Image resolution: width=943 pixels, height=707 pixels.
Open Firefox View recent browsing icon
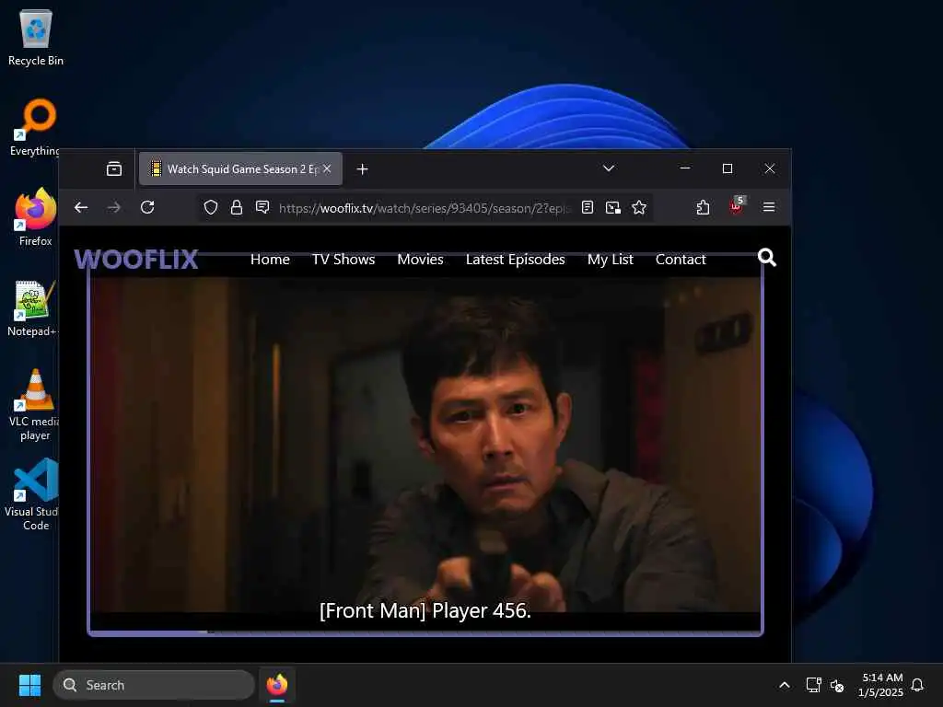point(113,169)
